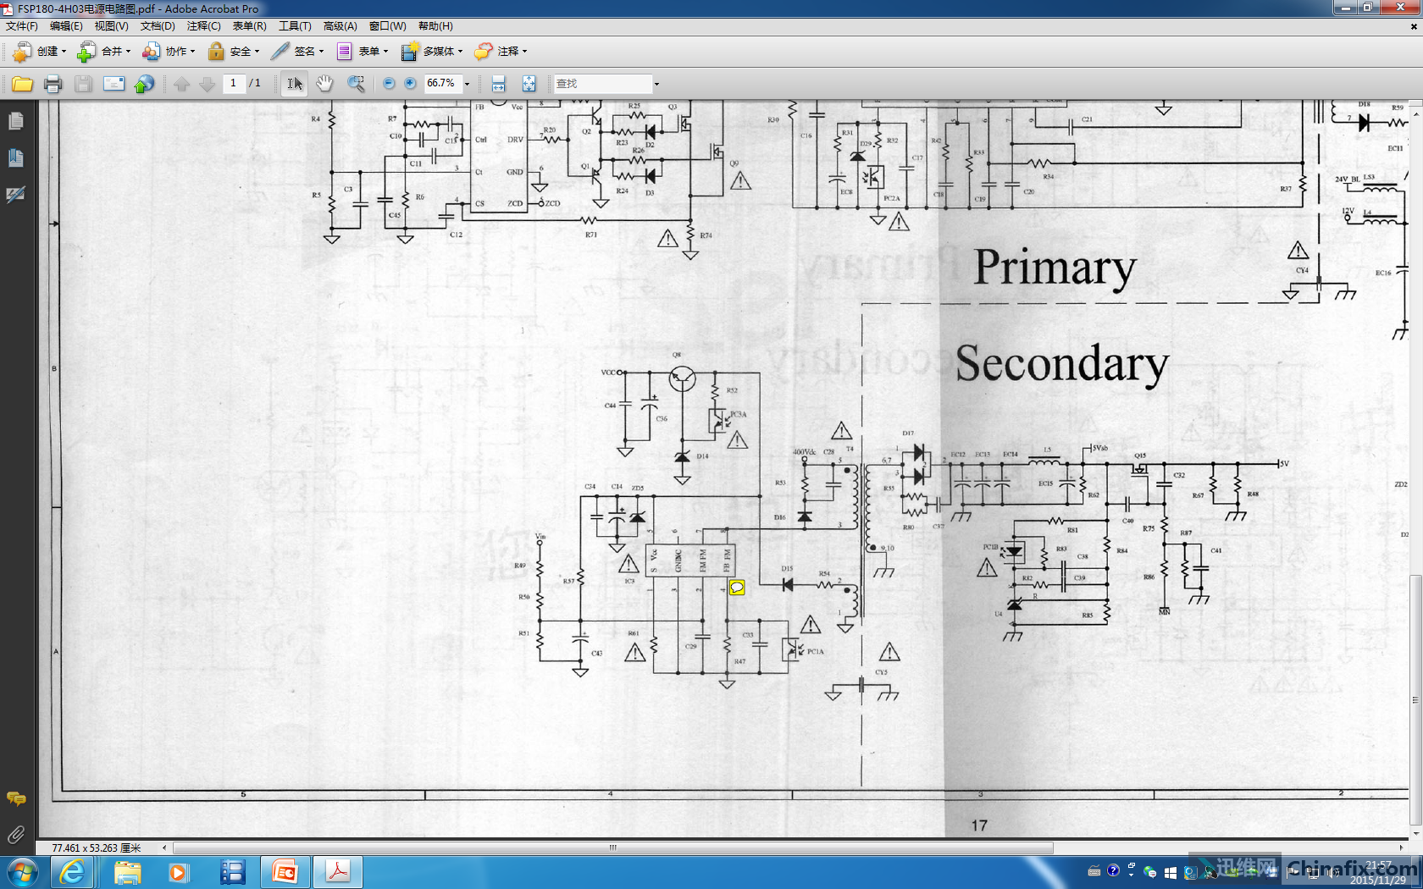
Task: Click the horizontal scrollbar thumb
Action: (x=612, y=848)
